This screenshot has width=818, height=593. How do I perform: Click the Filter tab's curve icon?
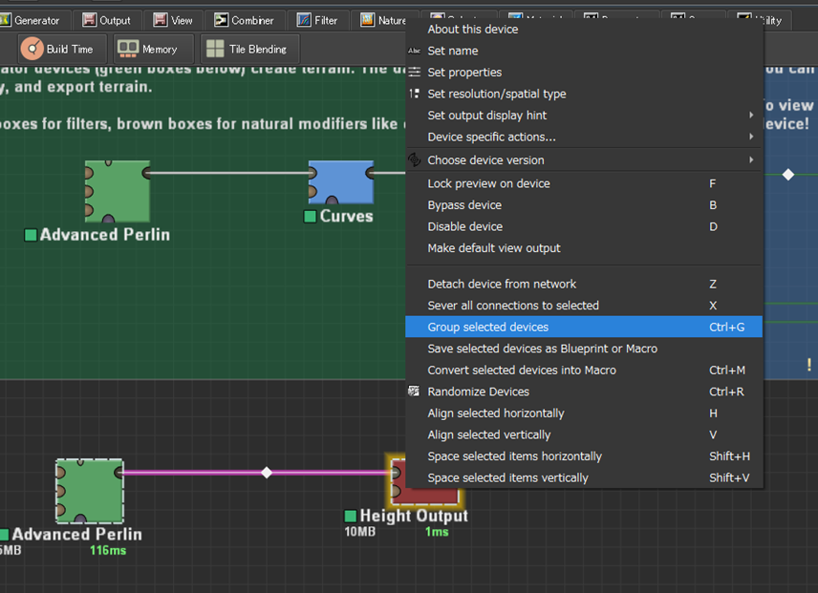point(304,20)
